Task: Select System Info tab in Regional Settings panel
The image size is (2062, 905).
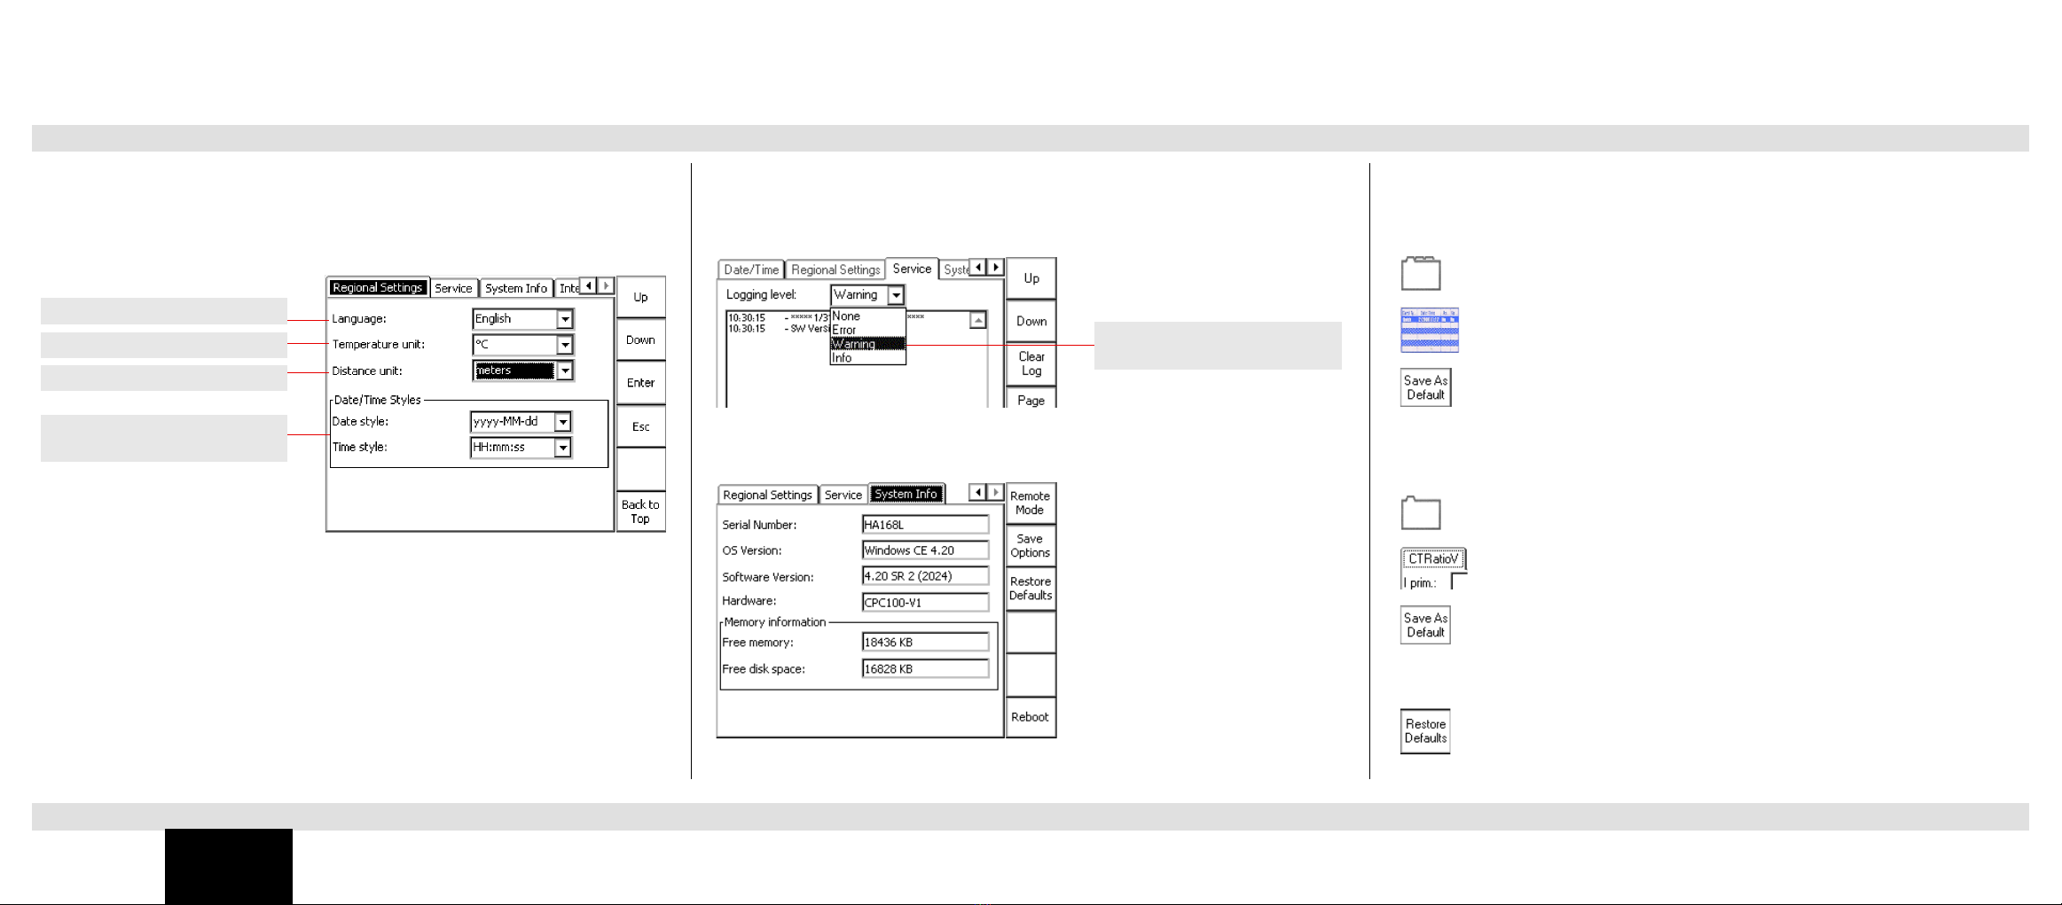Action: point(516,289)
